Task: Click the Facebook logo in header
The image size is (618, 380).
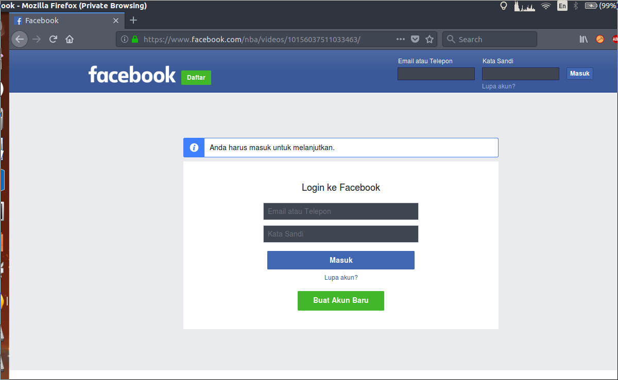Action: (132, 75)
